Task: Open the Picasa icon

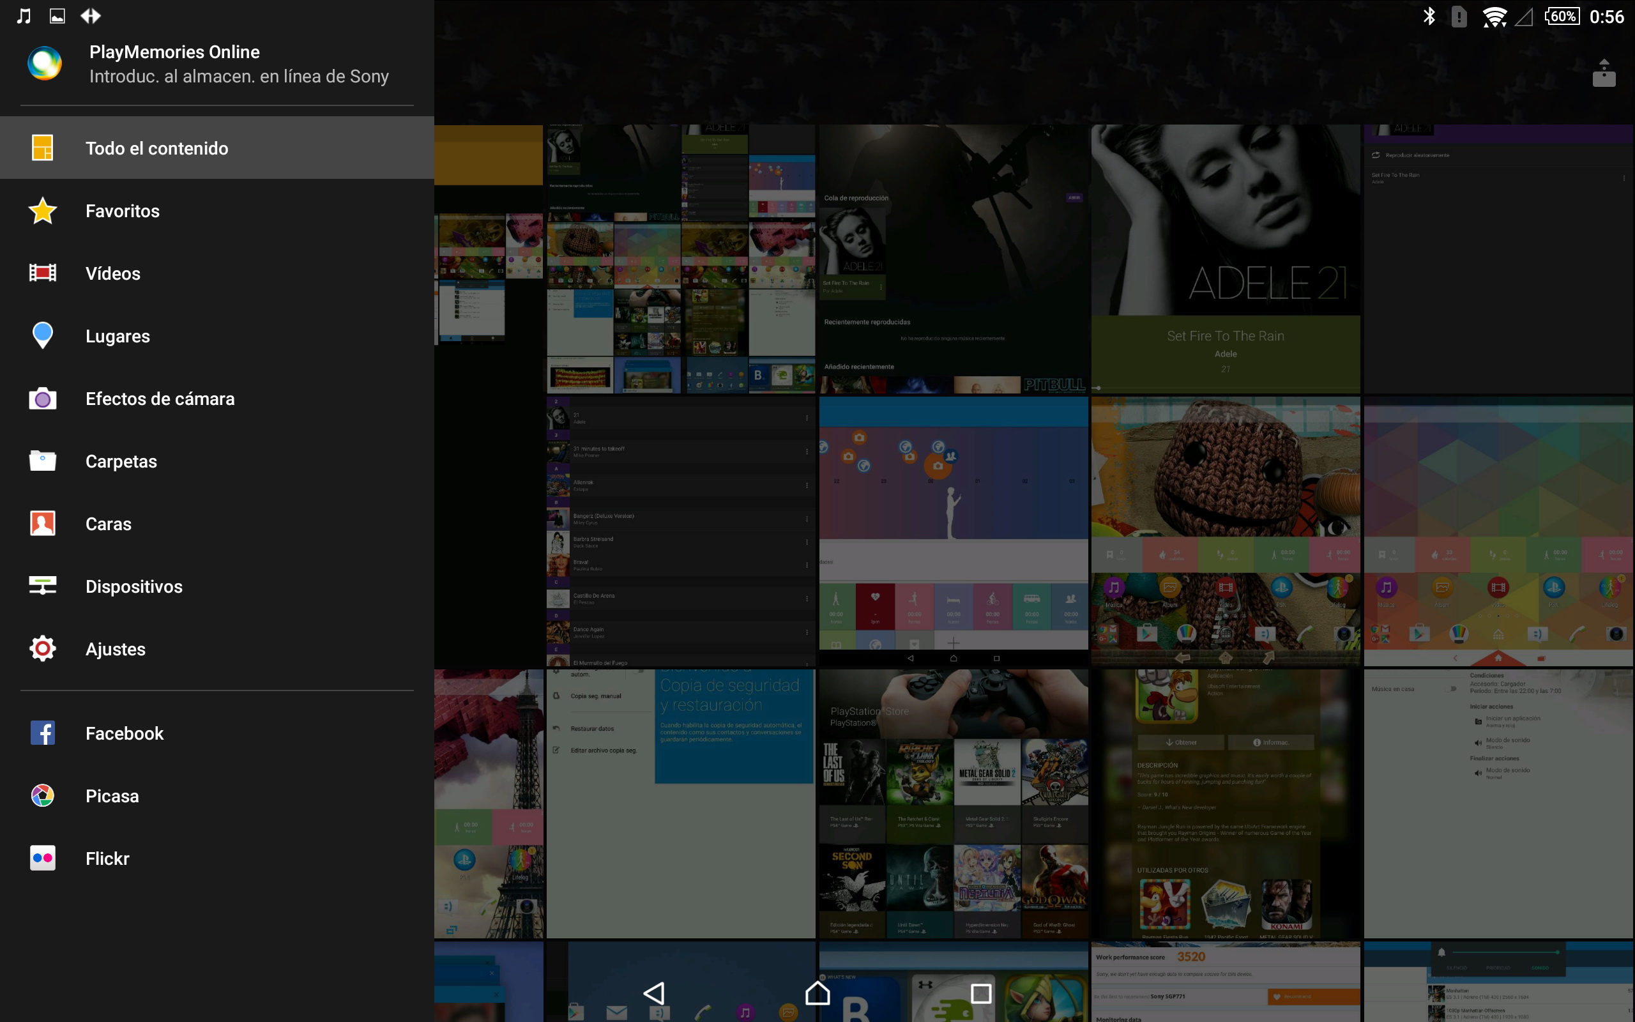Action: (43, 796)
